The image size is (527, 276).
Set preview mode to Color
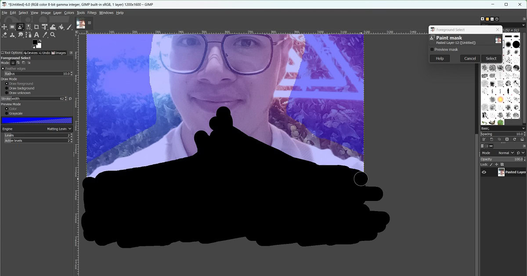[7, 109]
